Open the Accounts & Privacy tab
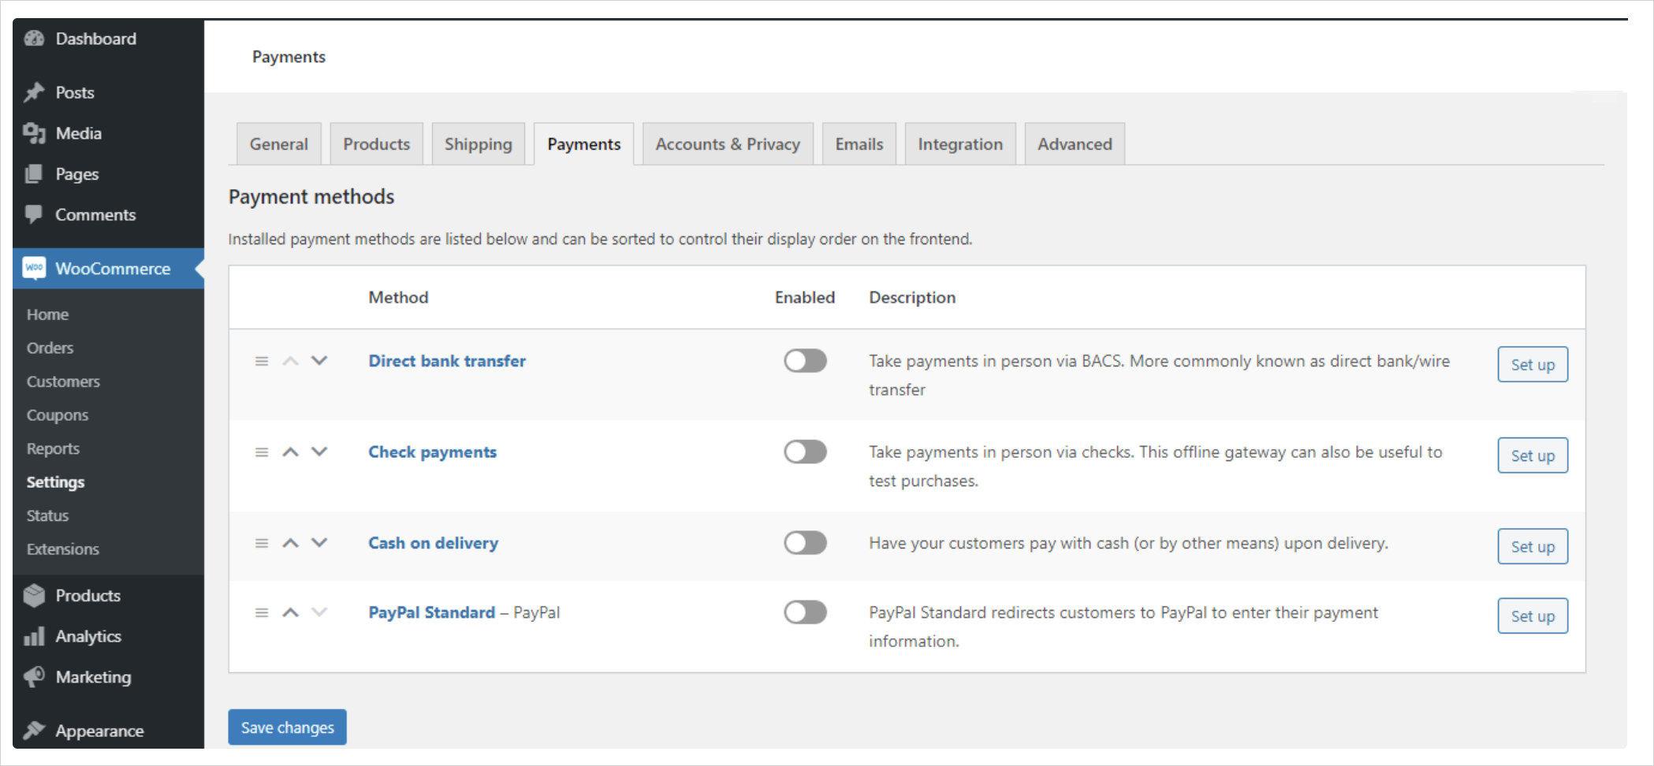 click(728, 144)
